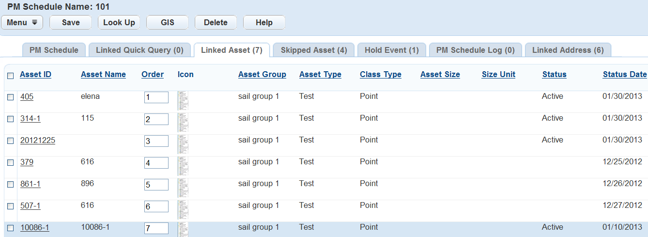Click the icon thumbnail for asset 10086-1
This screenshot has width=648, height=237.
click(x=183, y=230)
